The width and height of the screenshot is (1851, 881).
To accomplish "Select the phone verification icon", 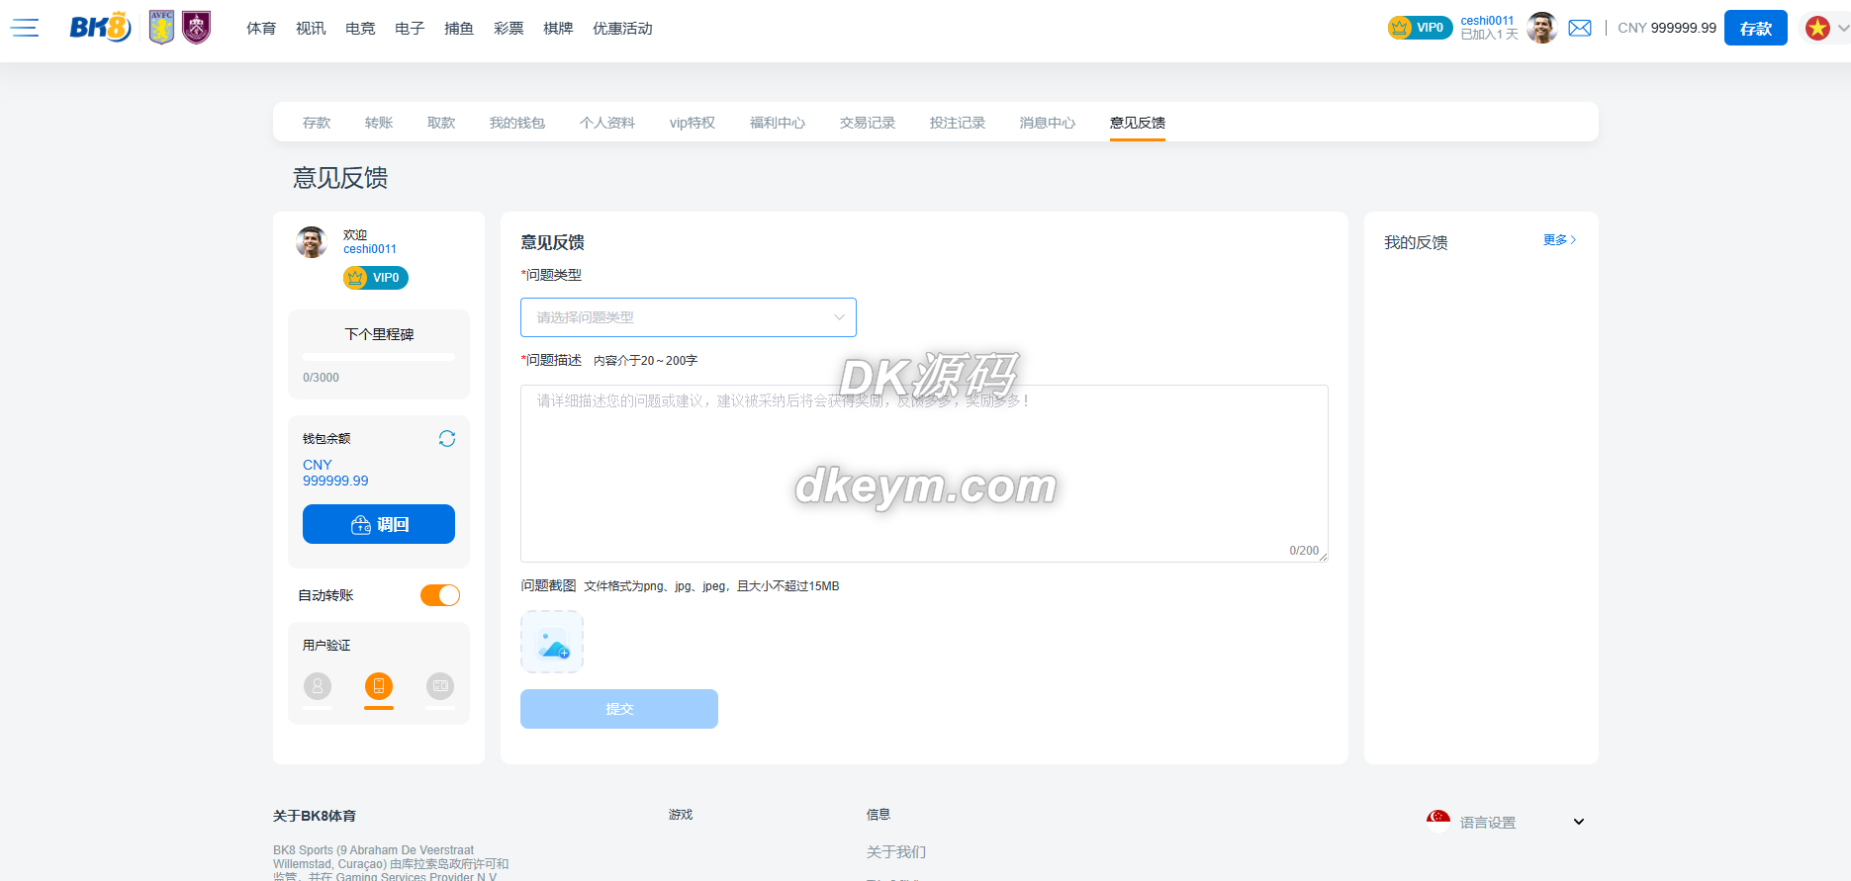I will pyautogui.click(x=379, y=686).
